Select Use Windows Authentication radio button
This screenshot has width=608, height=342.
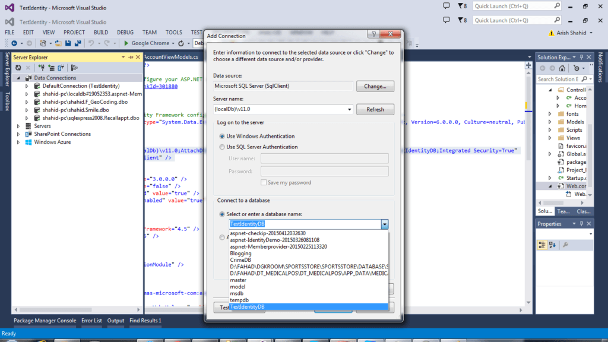[222, 136]
